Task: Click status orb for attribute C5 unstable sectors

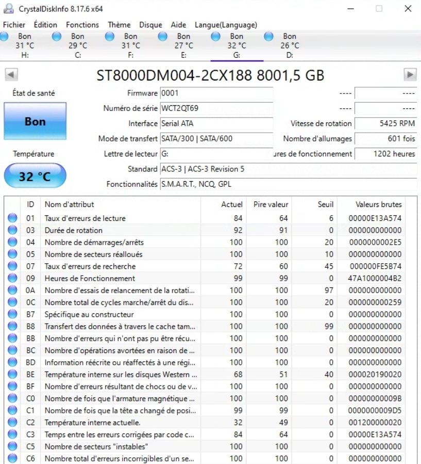Action: 12,446
